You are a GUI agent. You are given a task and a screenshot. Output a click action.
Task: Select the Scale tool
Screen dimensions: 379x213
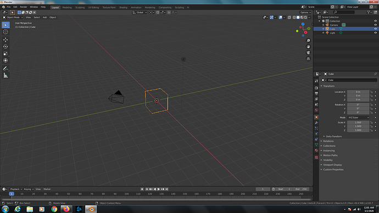coord(5,54)
